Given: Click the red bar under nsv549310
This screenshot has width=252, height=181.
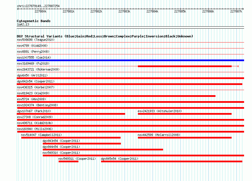Looking at the screenshot, I should pyautogui.click(x=143, y=156).
